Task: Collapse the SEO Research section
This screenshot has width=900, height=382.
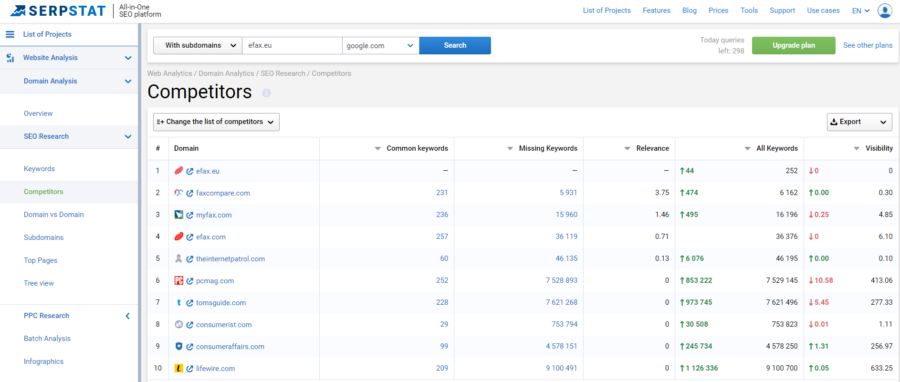Action: pos(128,136)
